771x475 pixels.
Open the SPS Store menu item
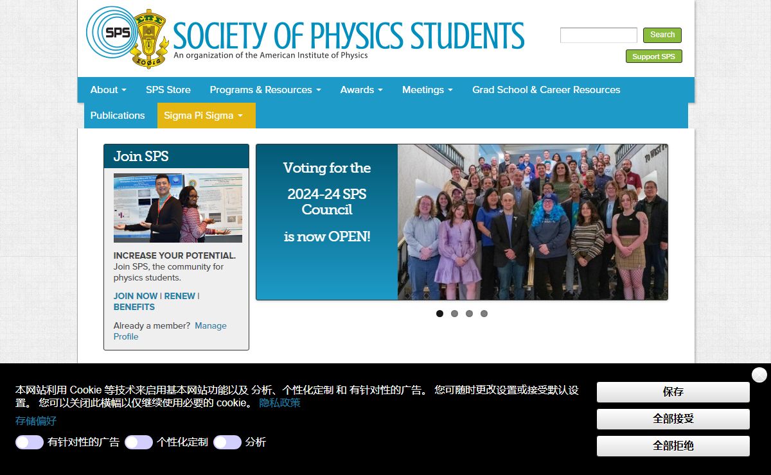pyautogui.click(x=168, y=90)
